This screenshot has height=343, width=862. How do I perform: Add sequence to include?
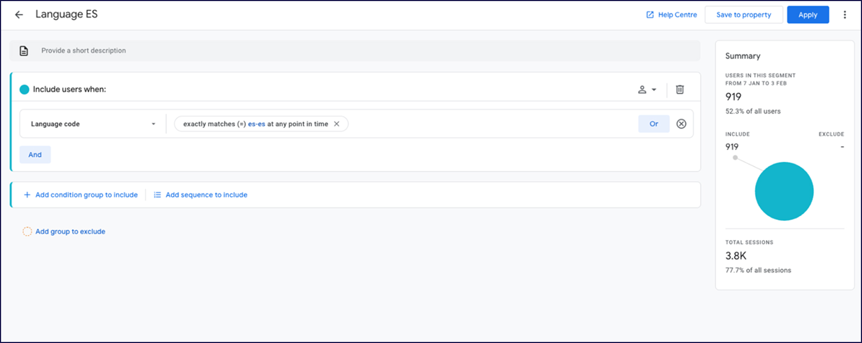[200, 195]
